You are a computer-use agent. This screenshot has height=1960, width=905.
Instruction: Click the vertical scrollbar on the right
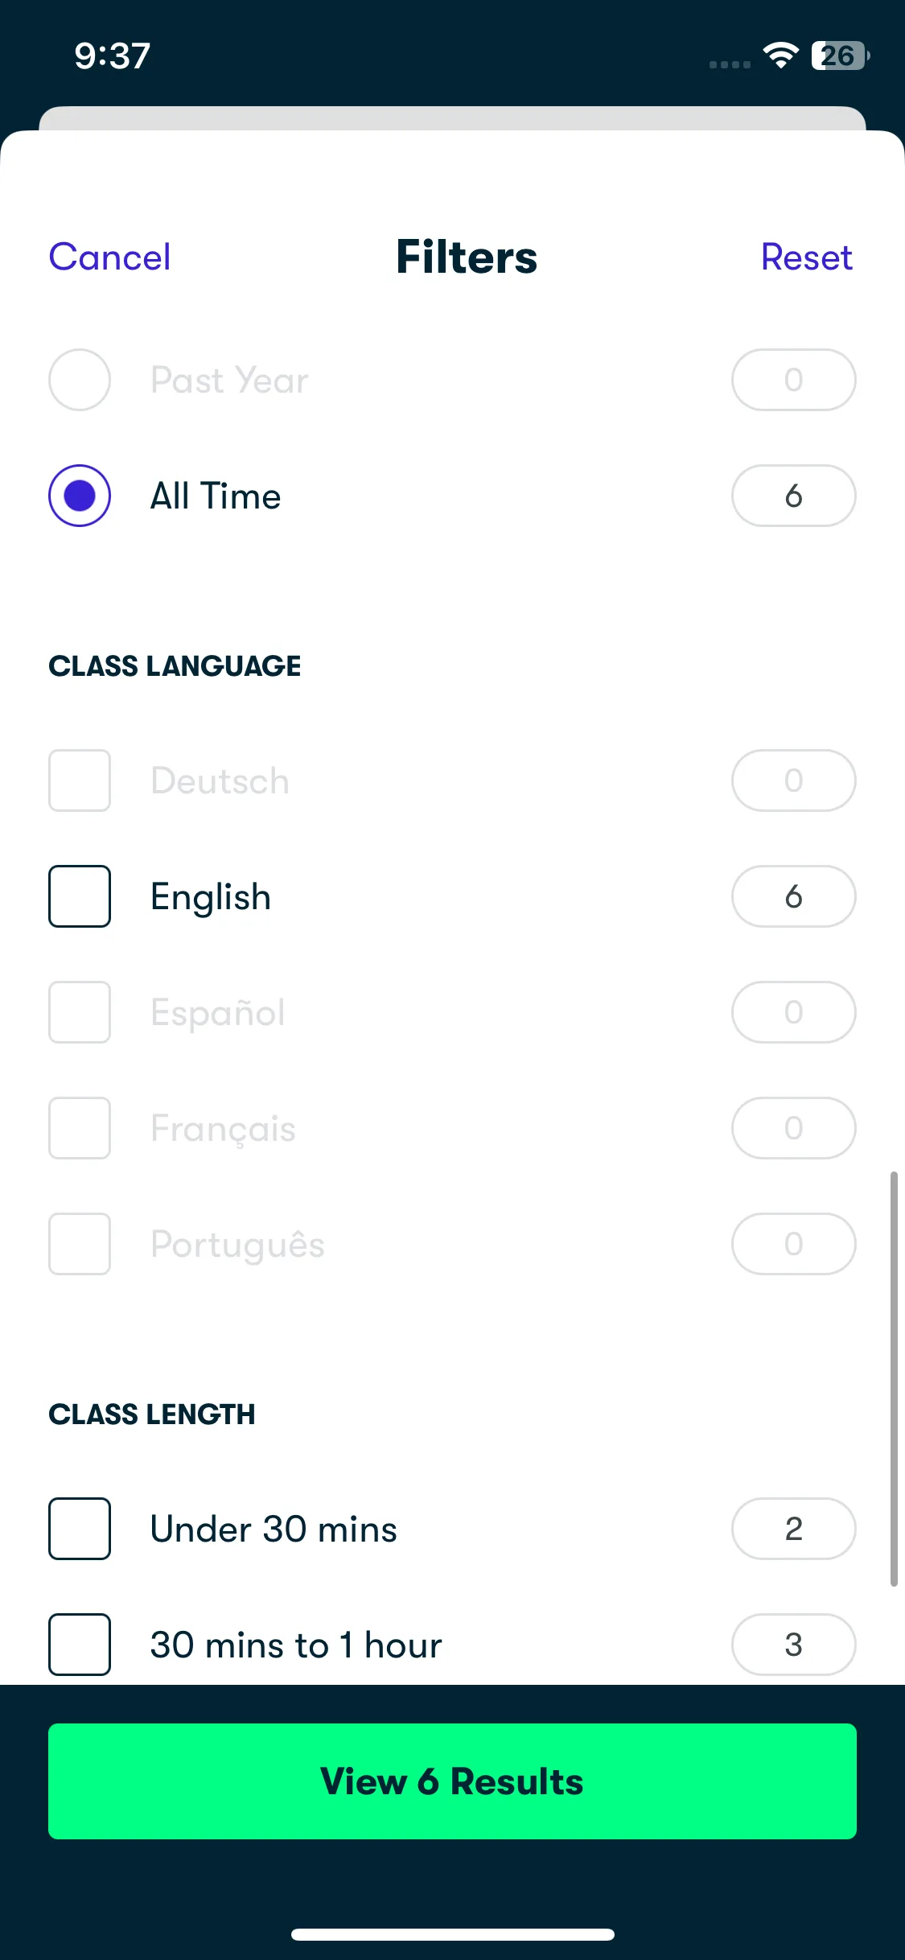pyautogui.click(x=893, y=1379)
